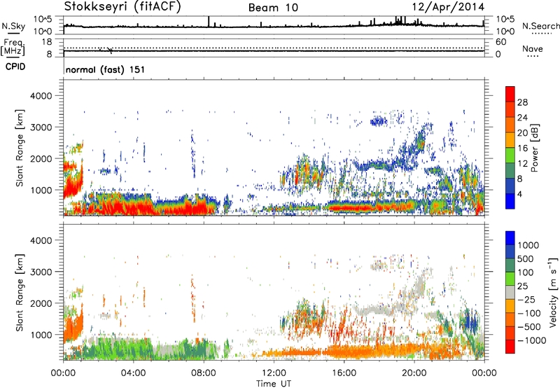Click the right '10^0' noise axis tick
Image resolution: width=560 pixels, height=388 pixels.
505,32
